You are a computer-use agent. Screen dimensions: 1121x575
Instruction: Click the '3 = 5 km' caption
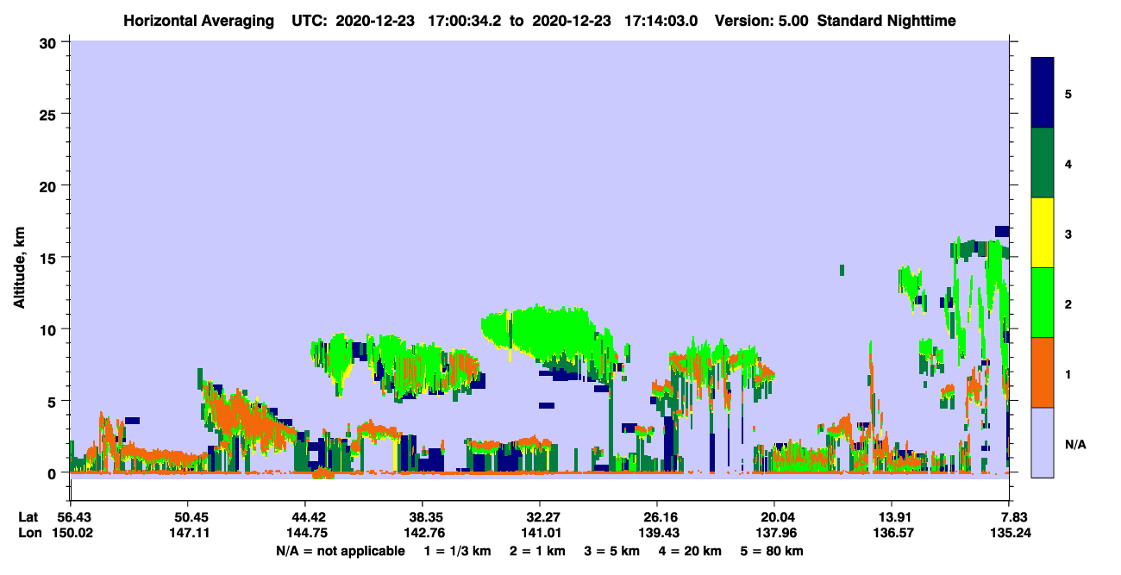click(x=615, y=551)
